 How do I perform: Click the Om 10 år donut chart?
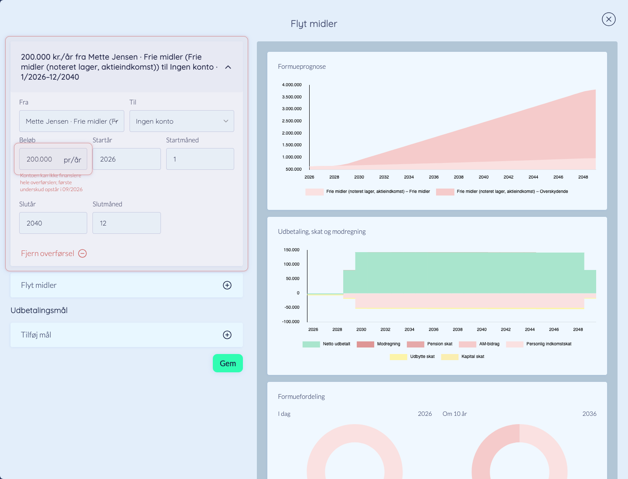(x=519, y=452)
